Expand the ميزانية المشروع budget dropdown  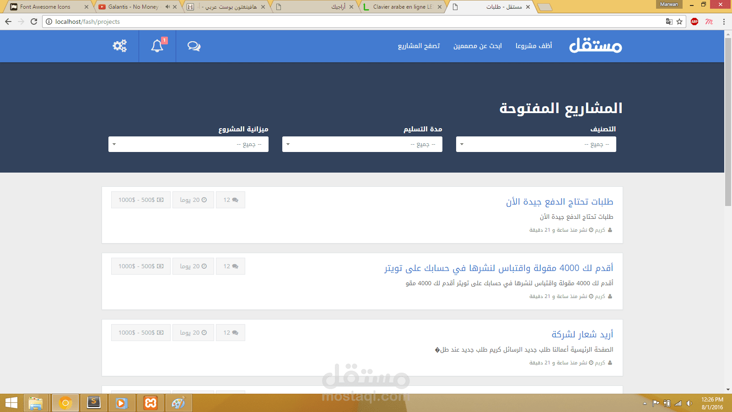pos(188,144)
